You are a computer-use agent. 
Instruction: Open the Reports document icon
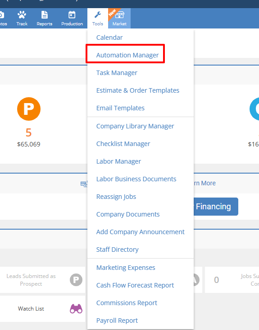(45, 15)
